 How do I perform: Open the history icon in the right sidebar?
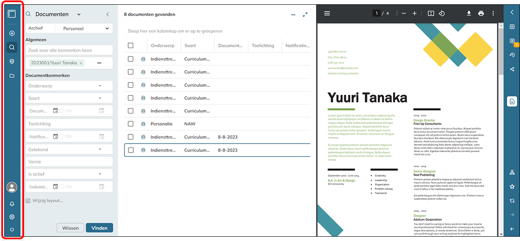pyautogui.click(x=512, y=55)
